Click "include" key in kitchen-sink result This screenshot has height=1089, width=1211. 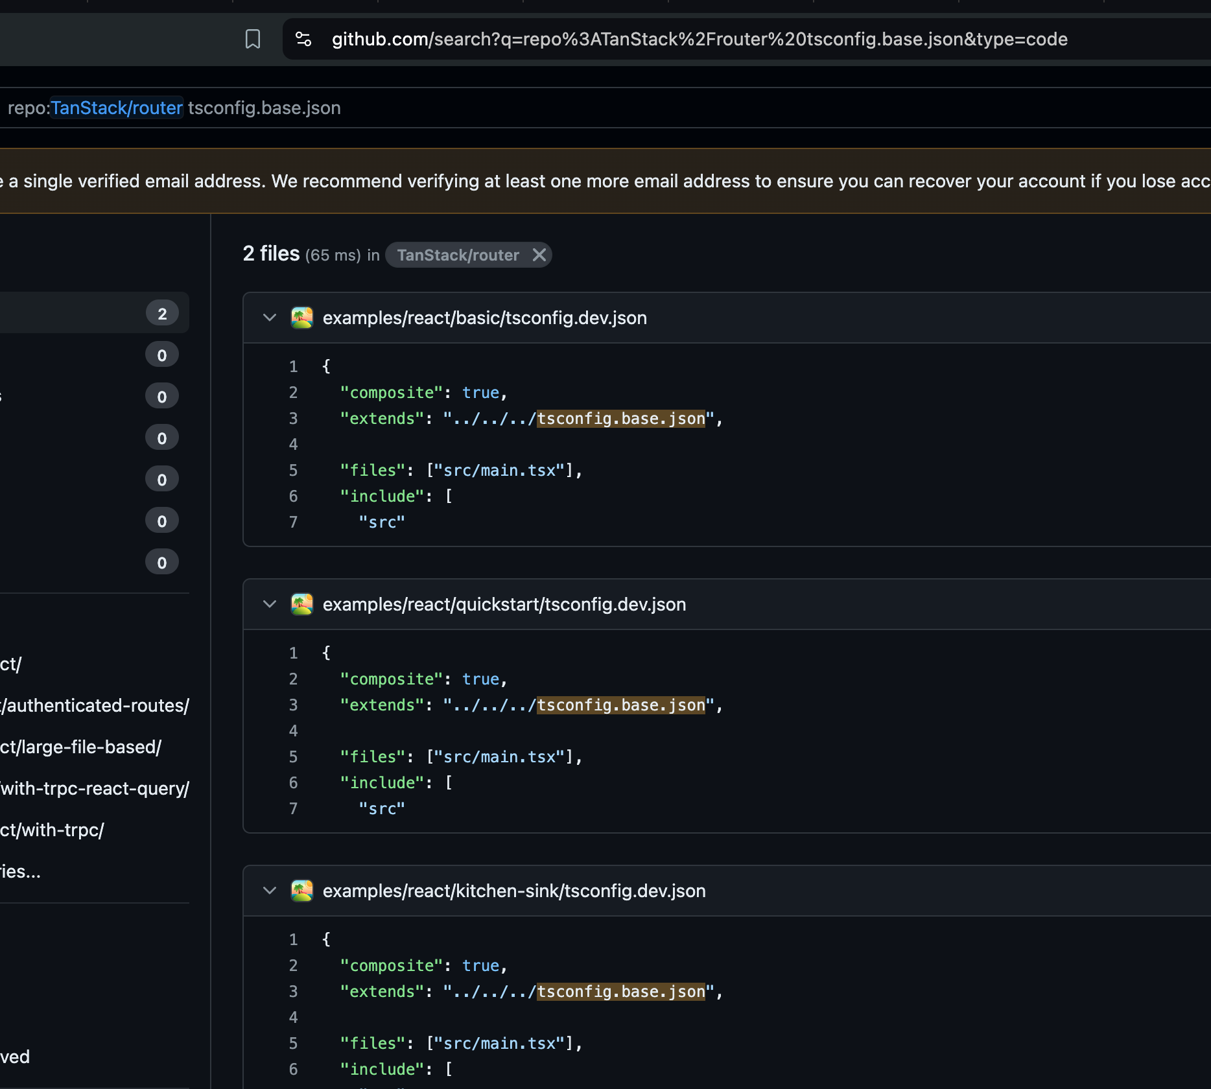point(382,1070)
